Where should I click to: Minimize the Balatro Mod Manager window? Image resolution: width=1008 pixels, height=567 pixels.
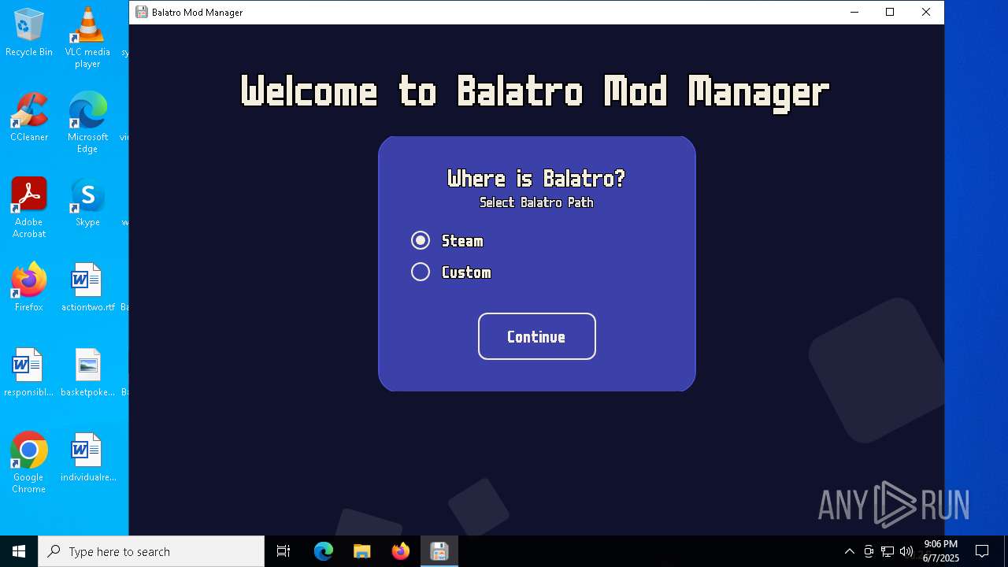854,12
